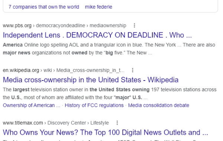Open the Media consolidation debate sitelink
This screenshot has width=223, height=141.
coord(159,105)
